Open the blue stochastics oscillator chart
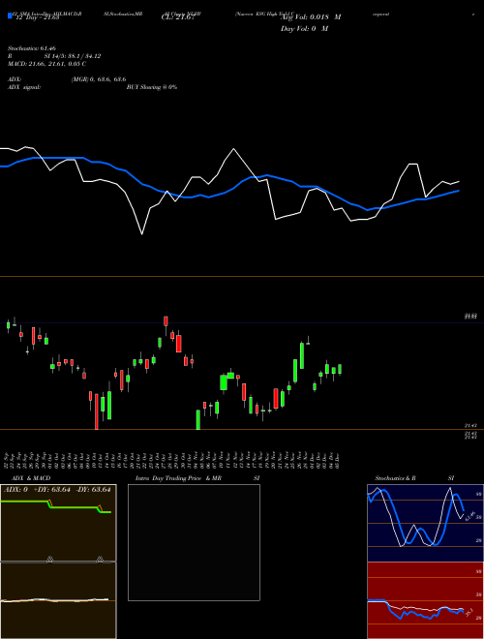Viewport: 484px width, 639px height. [425, 523]
